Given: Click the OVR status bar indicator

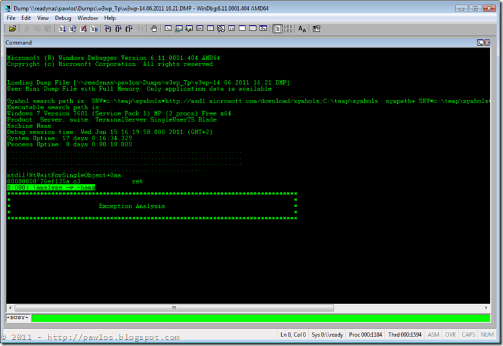Looking at the screenshot, I should [450, 335].
